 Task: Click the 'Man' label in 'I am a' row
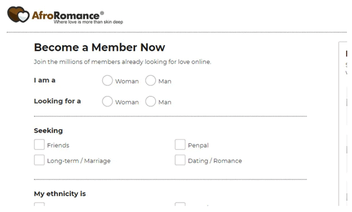(x=165, y=81)
